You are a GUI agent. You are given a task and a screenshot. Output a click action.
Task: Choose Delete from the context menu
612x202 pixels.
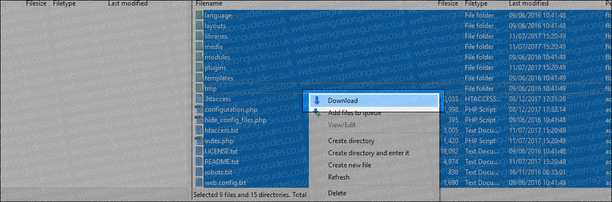pos(337,193)
